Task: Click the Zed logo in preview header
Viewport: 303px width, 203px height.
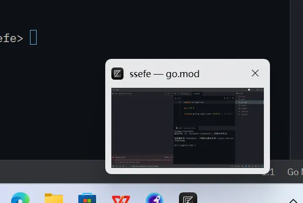Action: 117,74
